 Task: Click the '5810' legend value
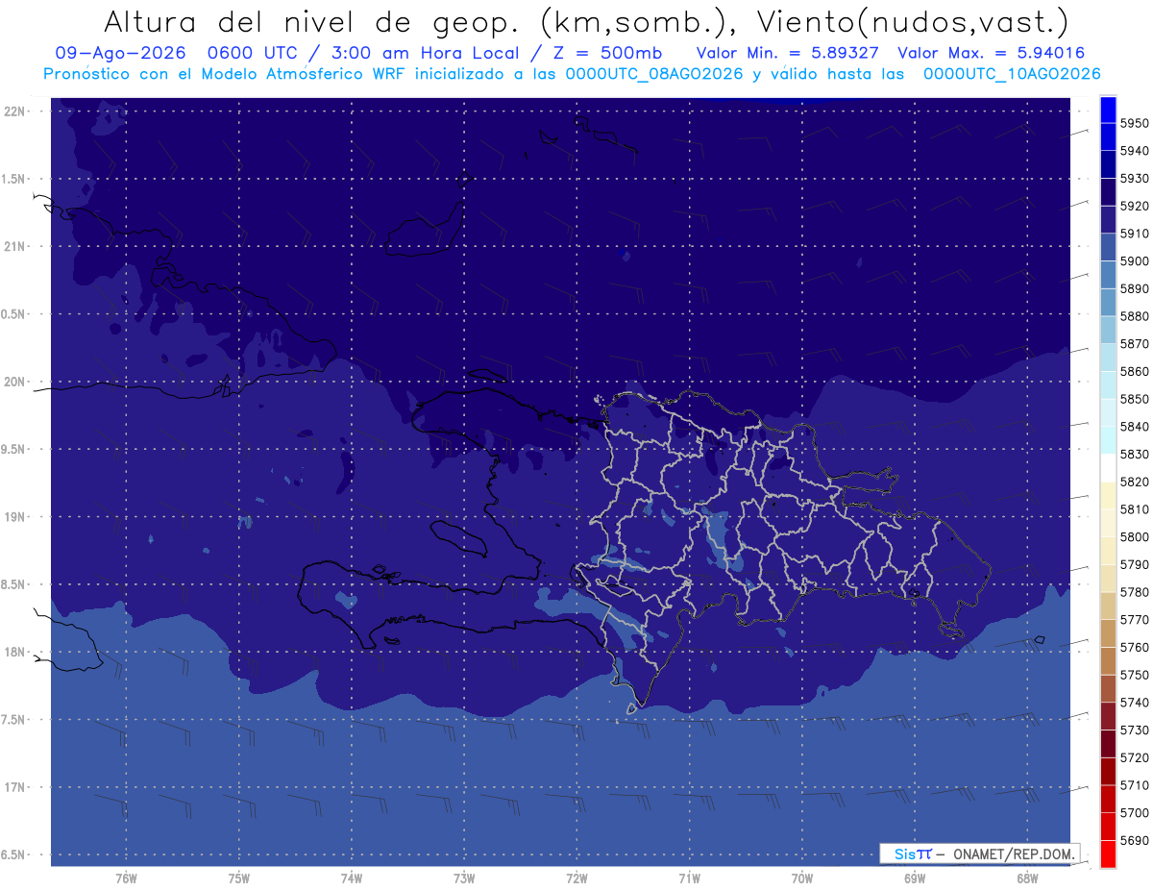point(1135,508)
